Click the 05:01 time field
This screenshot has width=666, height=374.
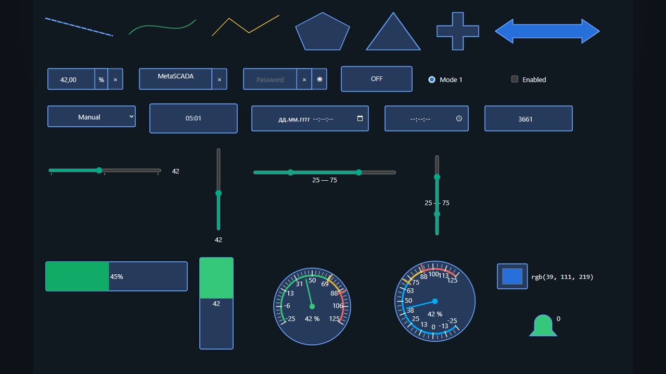pos(194,118)
